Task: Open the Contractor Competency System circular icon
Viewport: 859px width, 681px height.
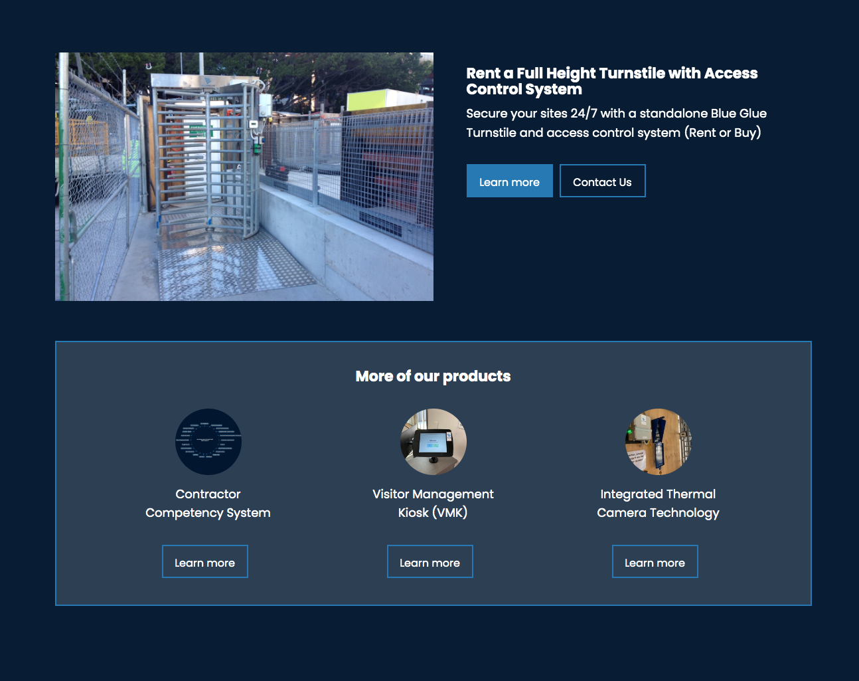Action: [x=208, y=442]
